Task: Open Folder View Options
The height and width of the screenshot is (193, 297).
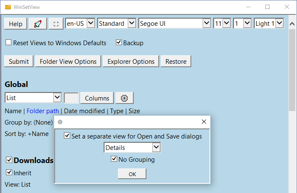Action: click(68, 61)
